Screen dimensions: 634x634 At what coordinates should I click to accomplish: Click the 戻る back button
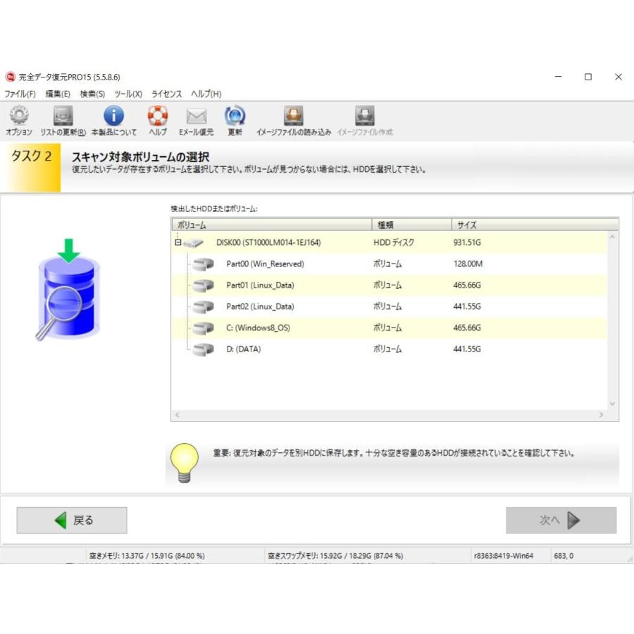coord(72,520)
